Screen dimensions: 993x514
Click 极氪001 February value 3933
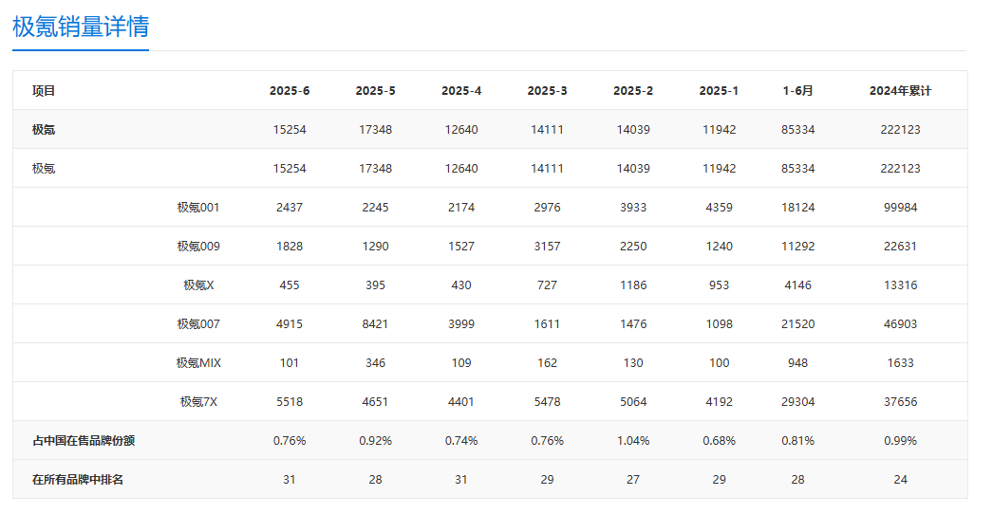point(633,208)
